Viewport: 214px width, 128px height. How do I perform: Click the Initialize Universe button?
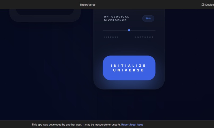click(x=129, y=68)
